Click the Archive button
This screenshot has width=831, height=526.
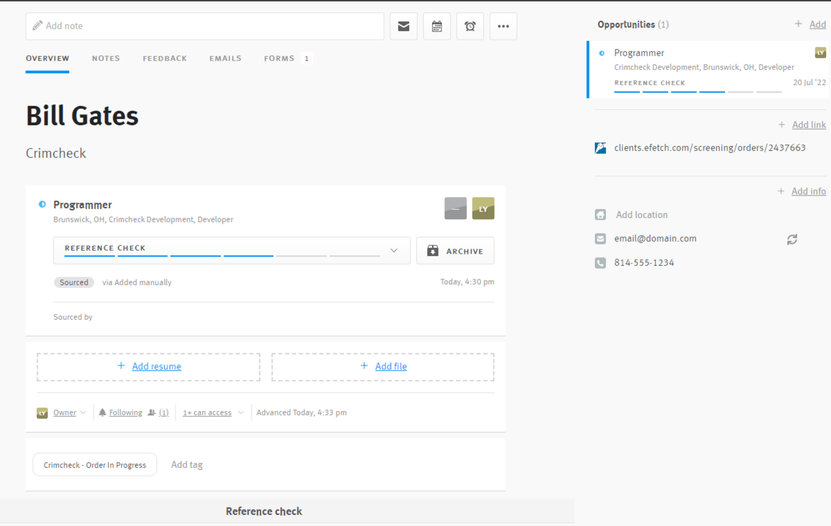tap(455, 251)
